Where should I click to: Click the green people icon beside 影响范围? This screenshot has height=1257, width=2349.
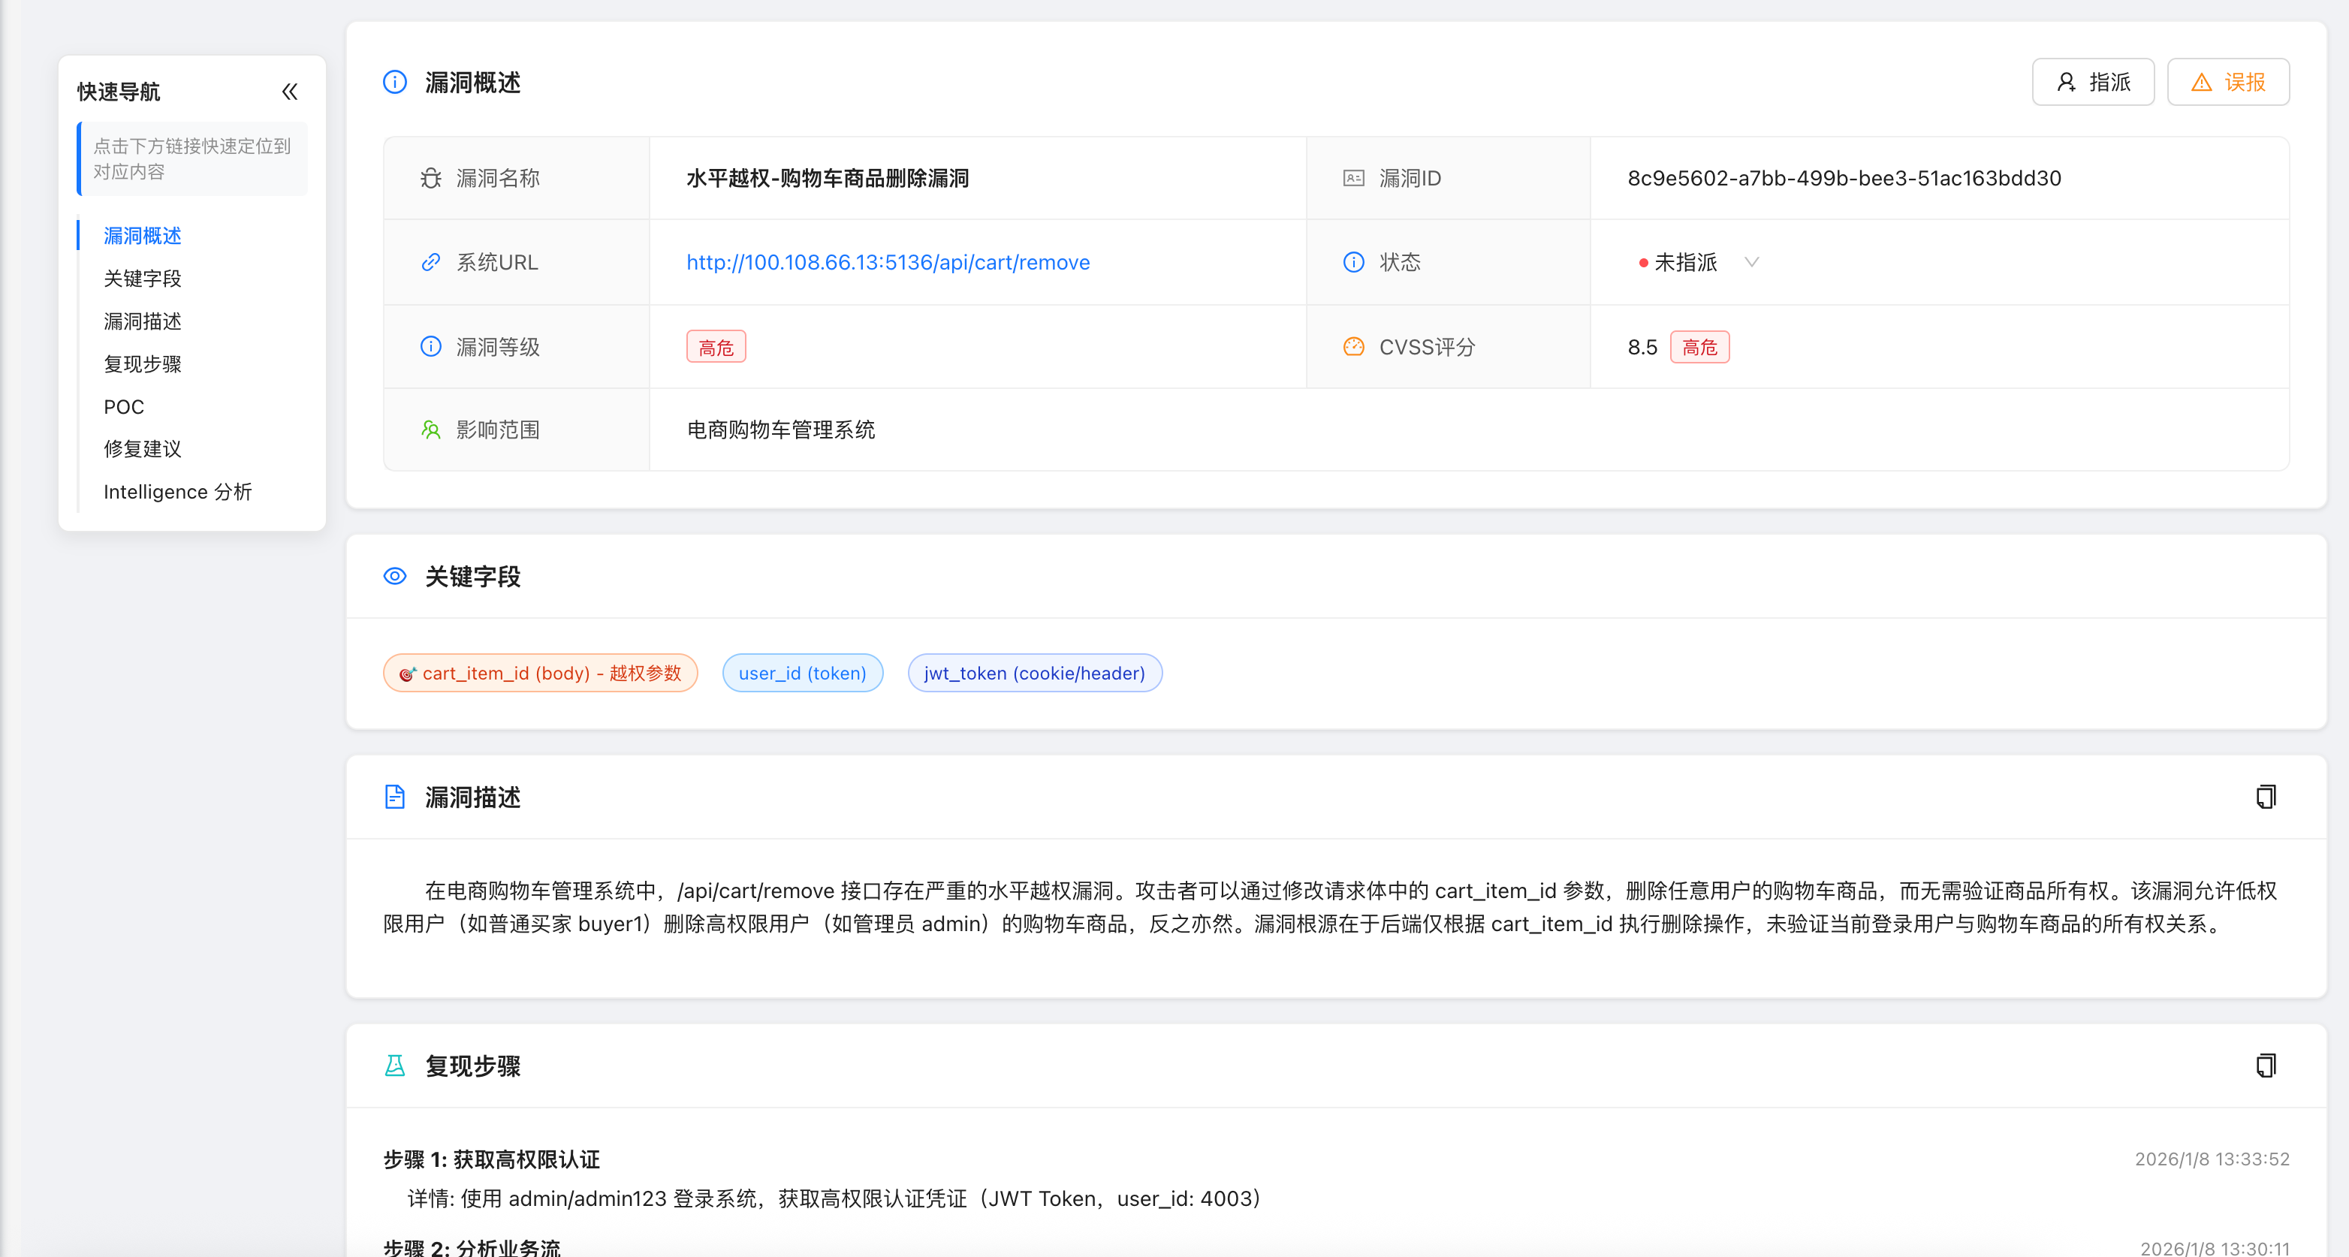(430, 430)
